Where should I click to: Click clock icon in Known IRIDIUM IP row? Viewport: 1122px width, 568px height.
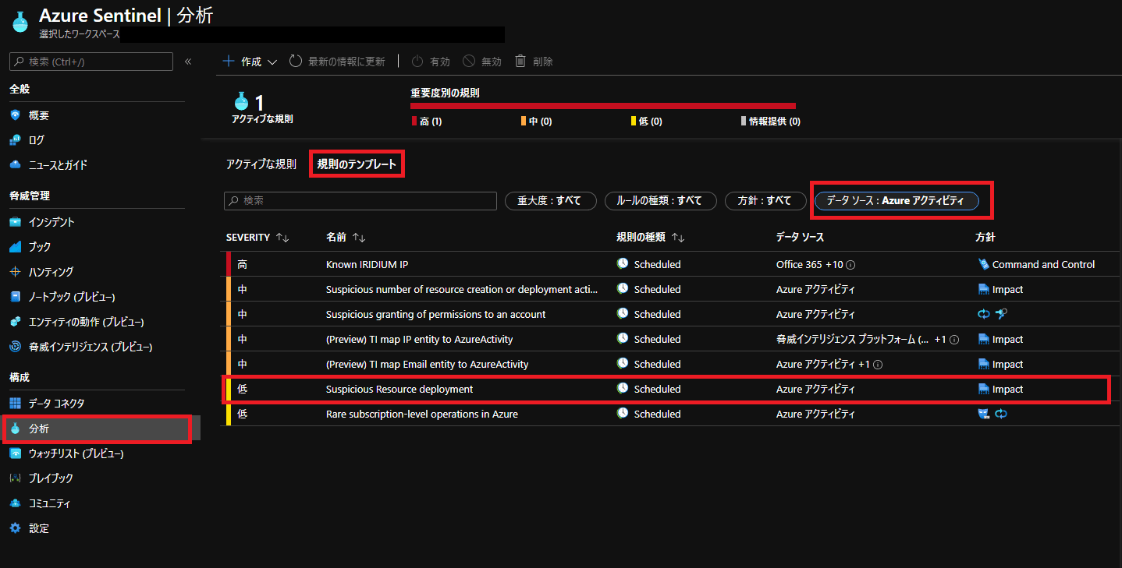(623, 264)
